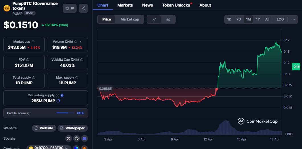This screenshot has width=302, height=149.
Task: Set chart range to 1D
Action: pyautogui.click(x=229, y=19)
